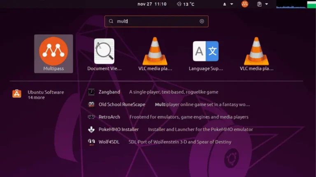Expand dropdown arrow next to eject icon
Screen dimensions: 316x177
232,4
